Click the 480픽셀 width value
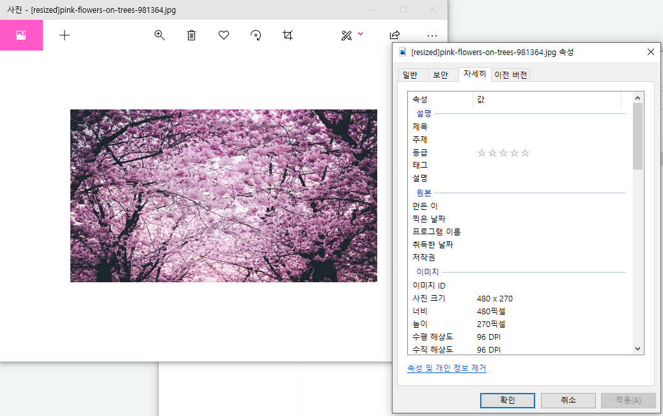This screenshot has width=663, height=416. (x=491, y=312)
